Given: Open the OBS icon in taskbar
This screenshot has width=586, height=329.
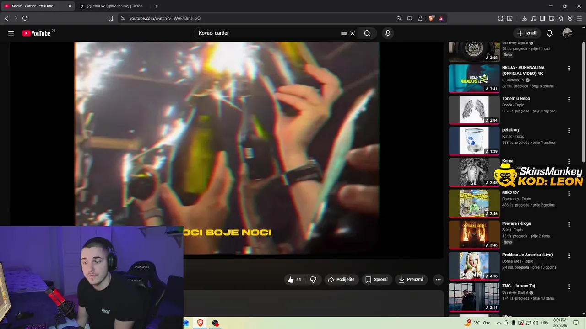Looking at the screenshot, I should pyautogui.click(x=215, y=323).
